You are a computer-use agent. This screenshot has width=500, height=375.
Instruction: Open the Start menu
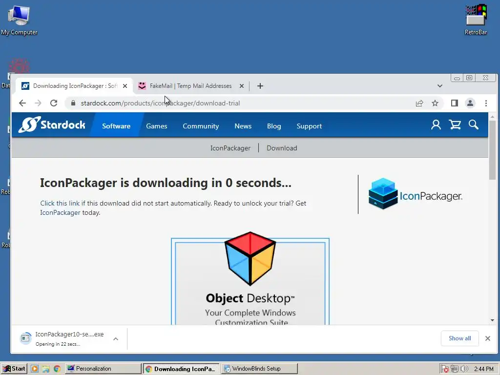tap(14, 369)
